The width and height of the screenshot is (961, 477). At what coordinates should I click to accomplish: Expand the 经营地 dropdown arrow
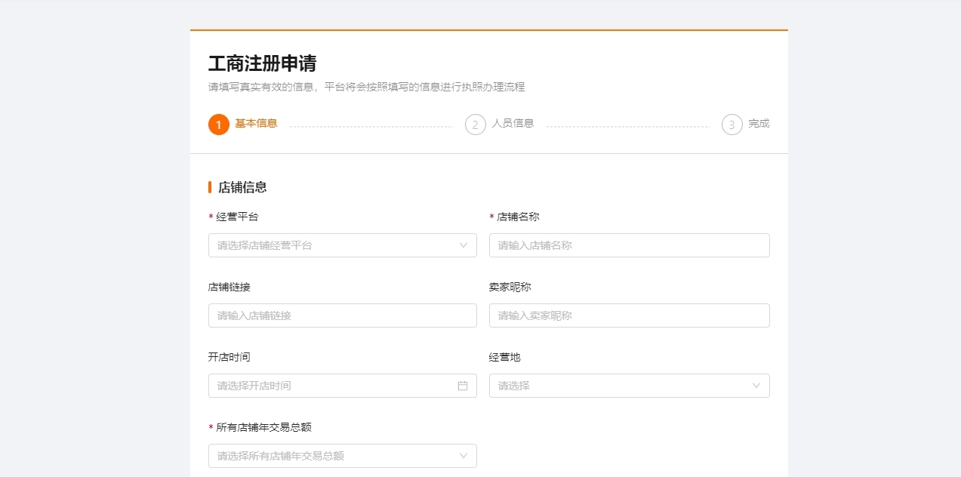(x=756, y=386)
